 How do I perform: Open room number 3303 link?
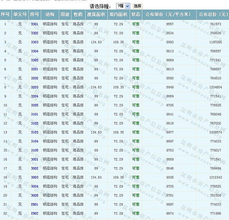pyautogui.click(x=35, y=42)
